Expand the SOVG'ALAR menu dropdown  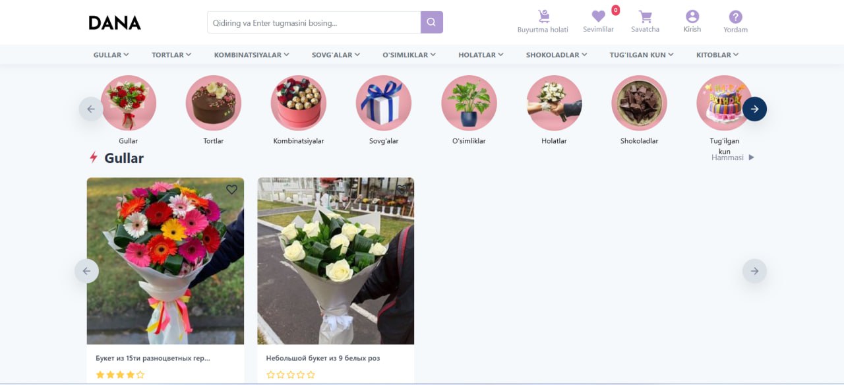point(336,55)
